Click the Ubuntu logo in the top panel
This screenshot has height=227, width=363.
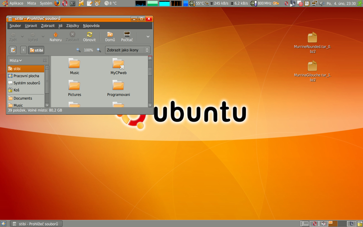click(x=5, y=3)
